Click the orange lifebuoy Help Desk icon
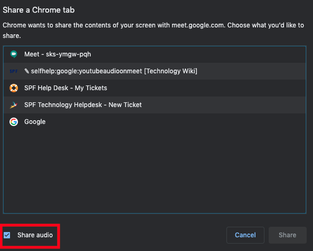Viewport: 313px width, 251px height. [14, 88]
